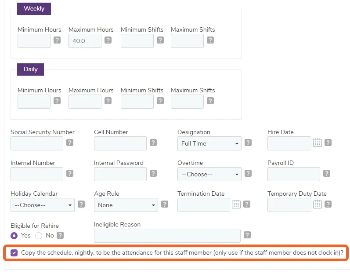Click the Hire Date field

289,143
